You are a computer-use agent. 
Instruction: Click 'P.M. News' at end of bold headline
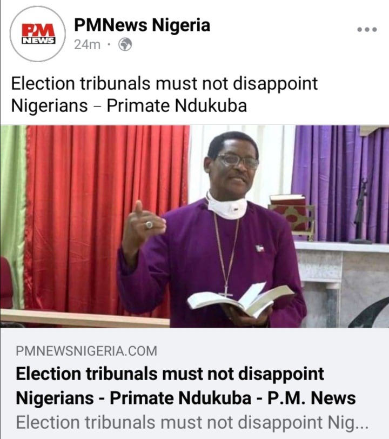click(312, 398)
